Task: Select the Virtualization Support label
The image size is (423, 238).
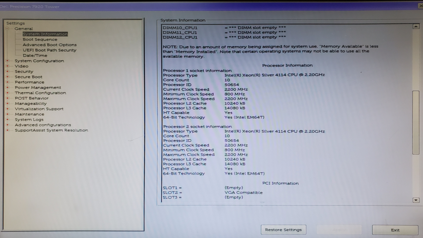Action: coord(39,109)
